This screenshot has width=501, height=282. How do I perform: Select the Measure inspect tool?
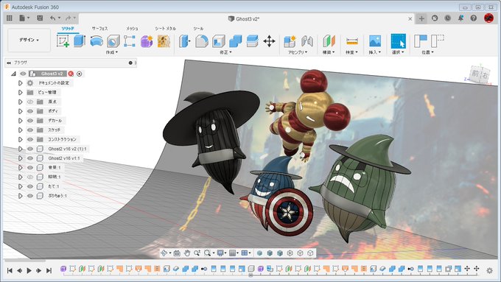coord(351,41)
